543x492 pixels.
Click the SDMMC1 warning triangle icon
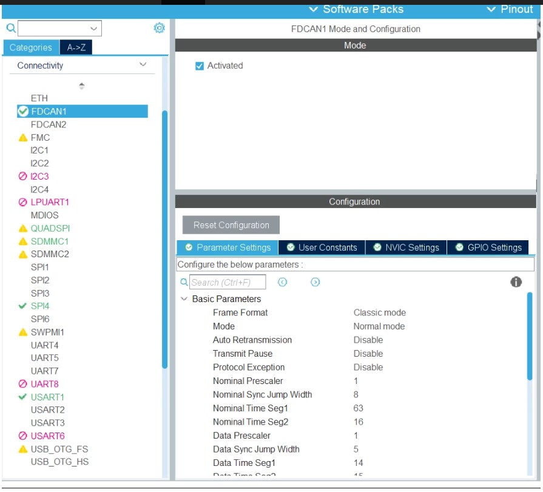(23, 241)
